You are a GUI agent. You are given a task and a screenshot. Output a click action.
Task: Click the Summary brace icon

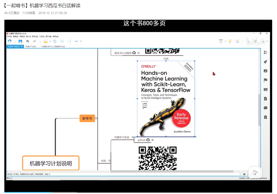[69, 41]
